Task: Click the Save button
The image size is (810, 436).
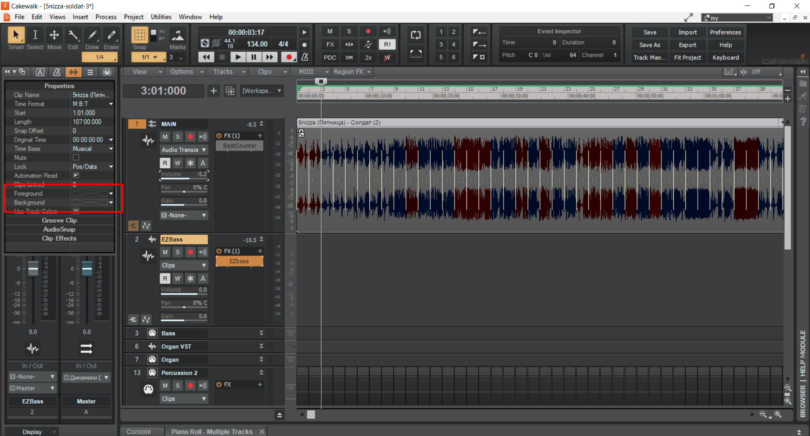Action: click(x=650, y=32)
